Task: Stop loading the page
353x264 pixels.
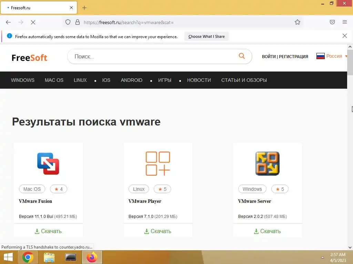Action: [33, 22]
